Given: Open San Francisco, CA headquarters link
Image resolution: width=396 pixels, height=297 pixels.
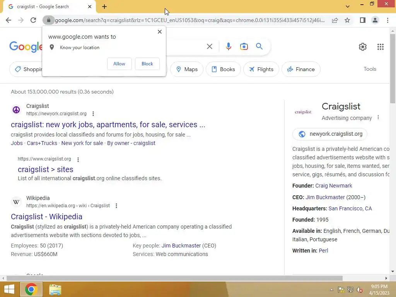Looking at the screenshot, I should [x=350, y=208].
